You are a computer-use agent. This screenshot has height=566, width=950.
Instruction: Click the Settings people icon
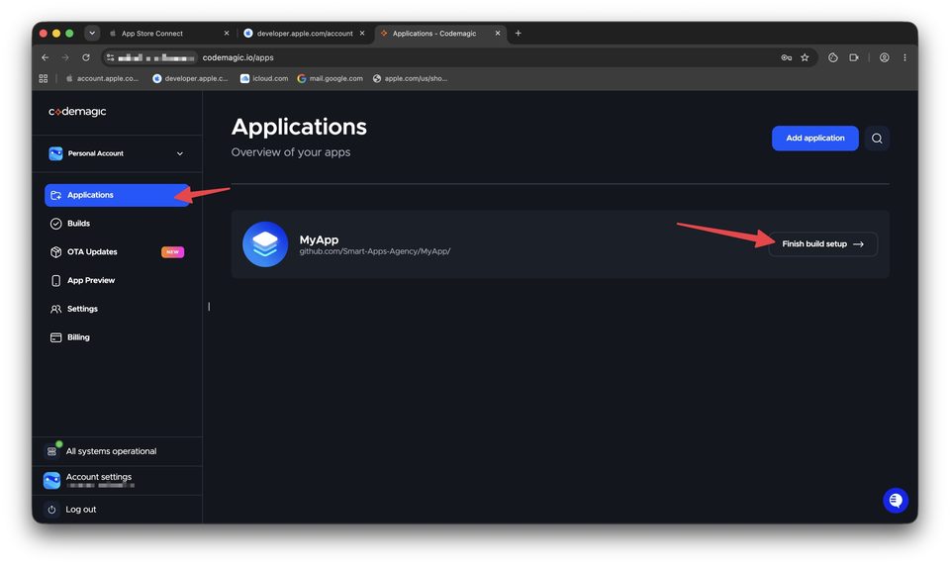tap(55, 309)
